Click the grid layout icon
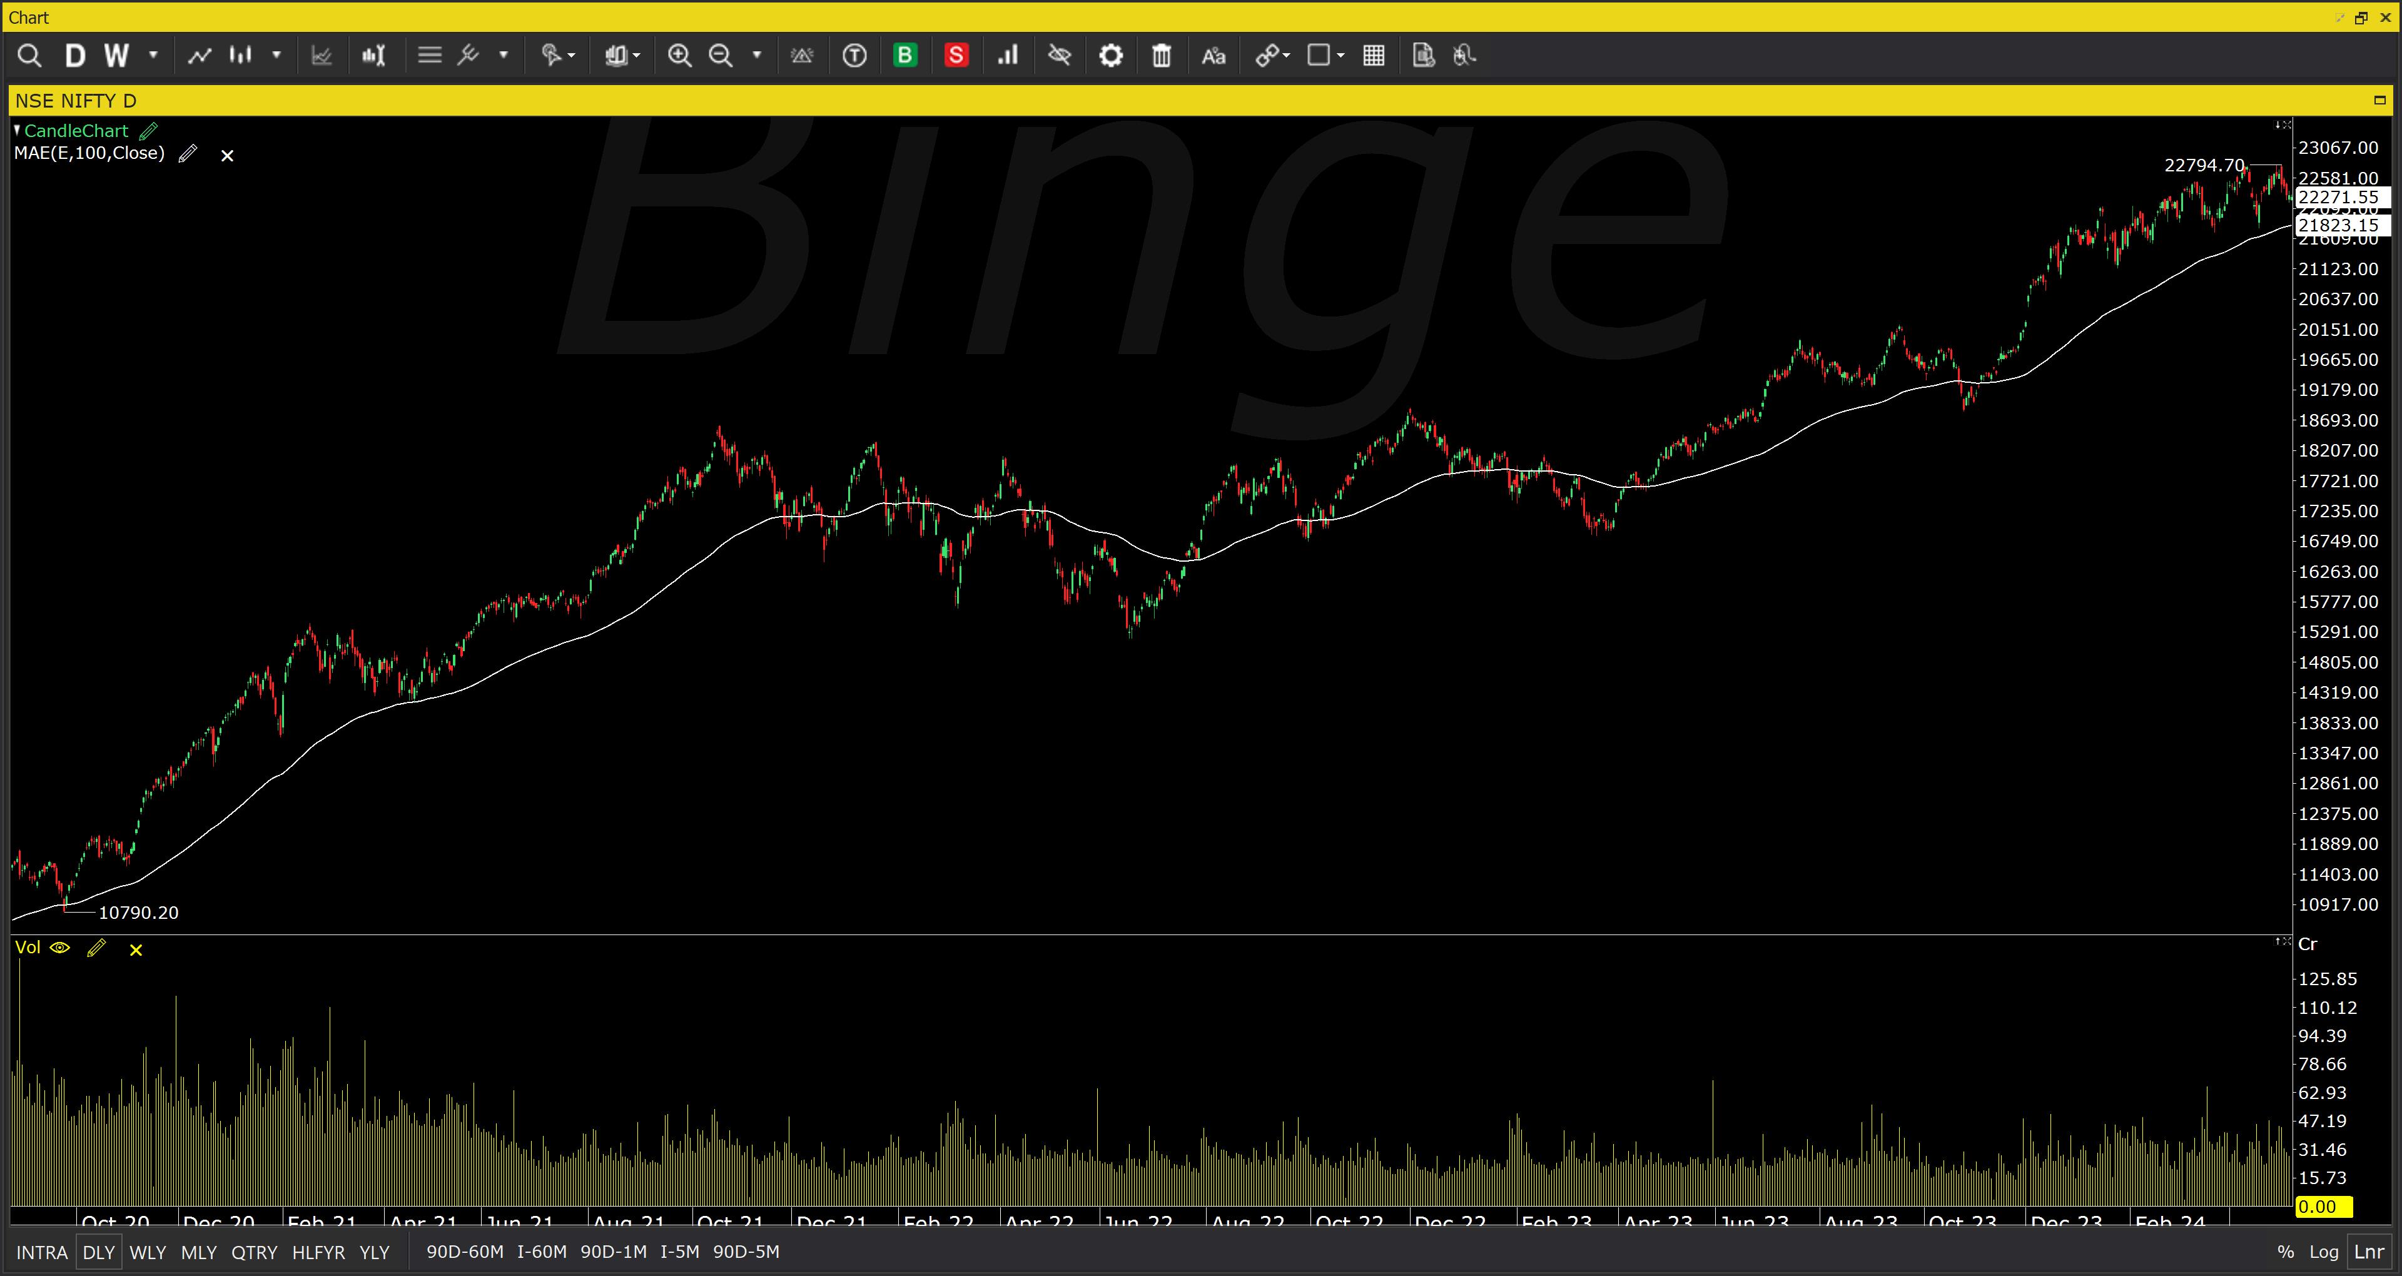2402x1276 pixels. coord(1374,56)
